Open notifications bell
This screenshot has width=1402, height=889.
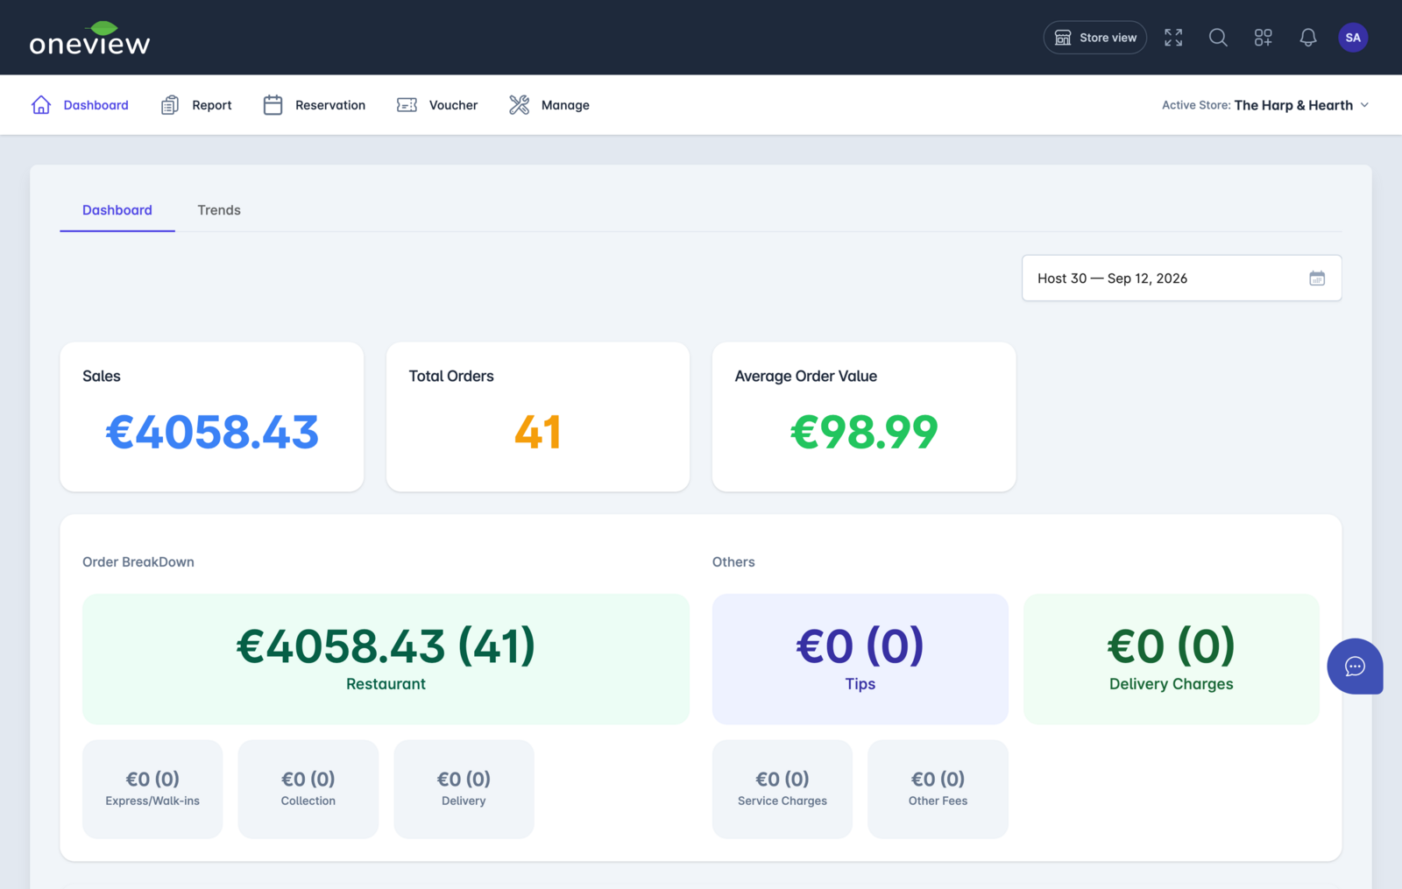[x=1307, y=38]
